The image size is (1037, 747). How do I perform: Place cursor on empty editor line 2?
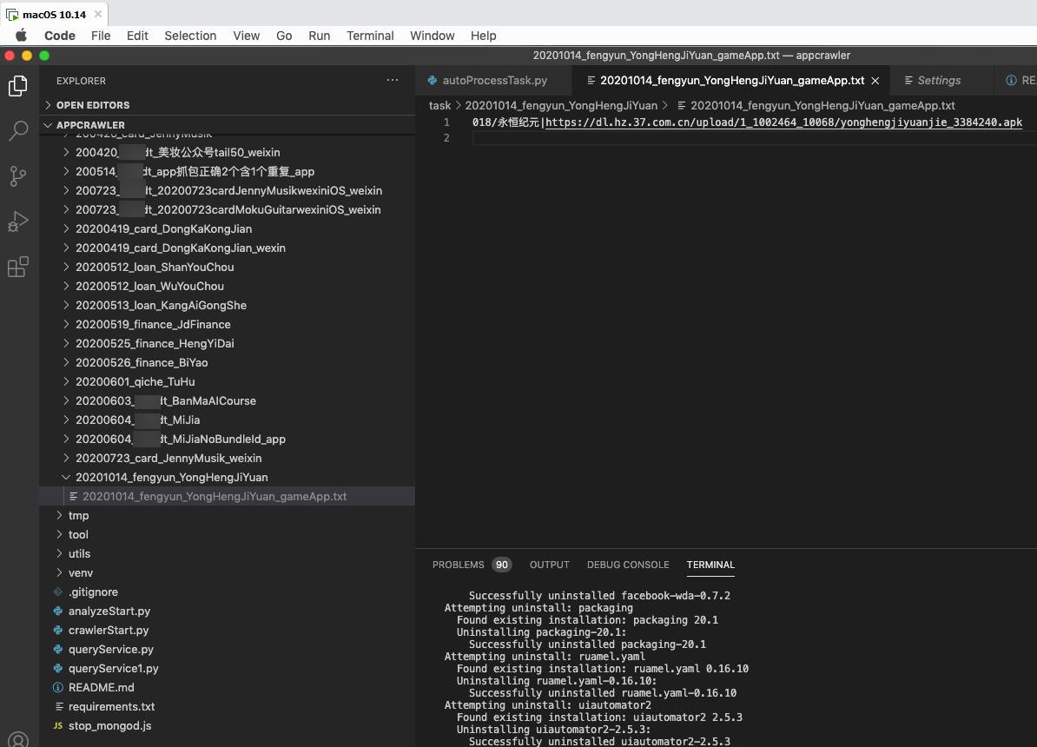tap(754, 137)
